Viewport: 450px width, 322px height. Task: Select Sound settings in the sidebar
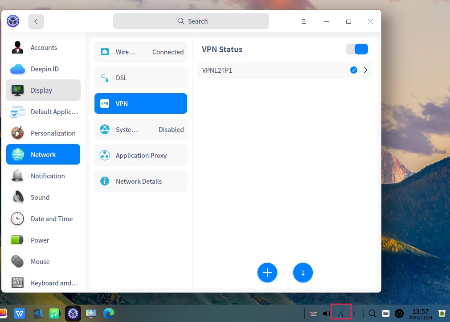(43, 197)
